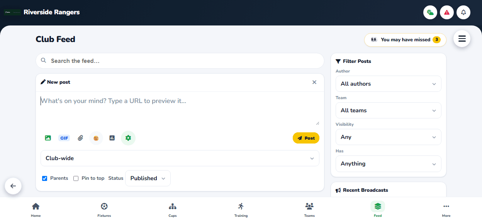Screen dimensions: 482x223
Task: Open the Visibility dropdown showing Any
Action: point(389,137)
